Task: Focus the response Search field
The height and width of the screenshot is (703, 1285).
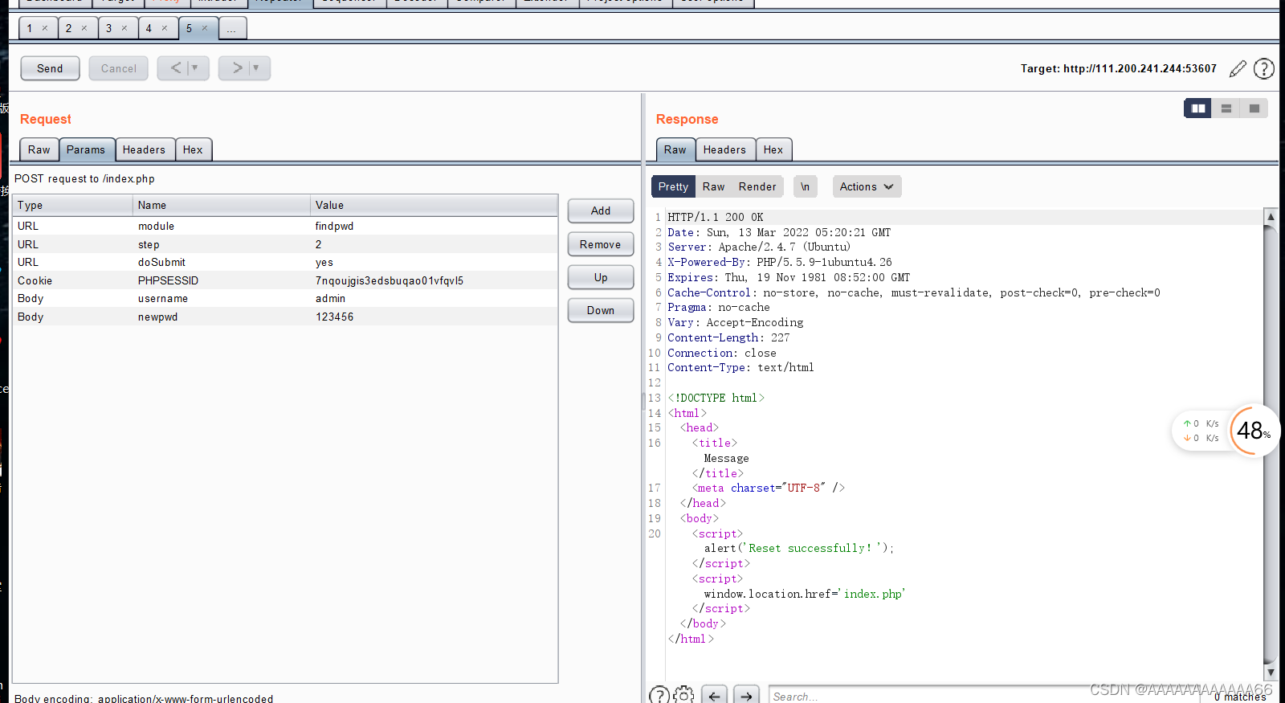Action: pyautogui.click(x=984, y=696)
